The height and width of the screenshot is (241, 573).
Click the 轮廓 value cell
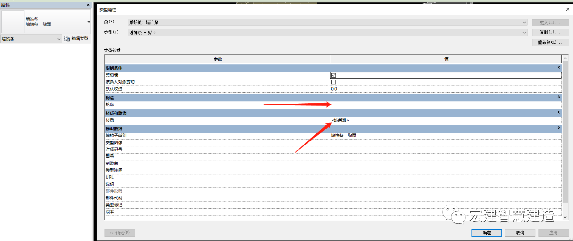pos(445,104)
